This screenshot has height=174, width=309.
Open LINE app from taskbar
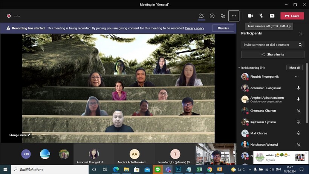coord(158,169)
